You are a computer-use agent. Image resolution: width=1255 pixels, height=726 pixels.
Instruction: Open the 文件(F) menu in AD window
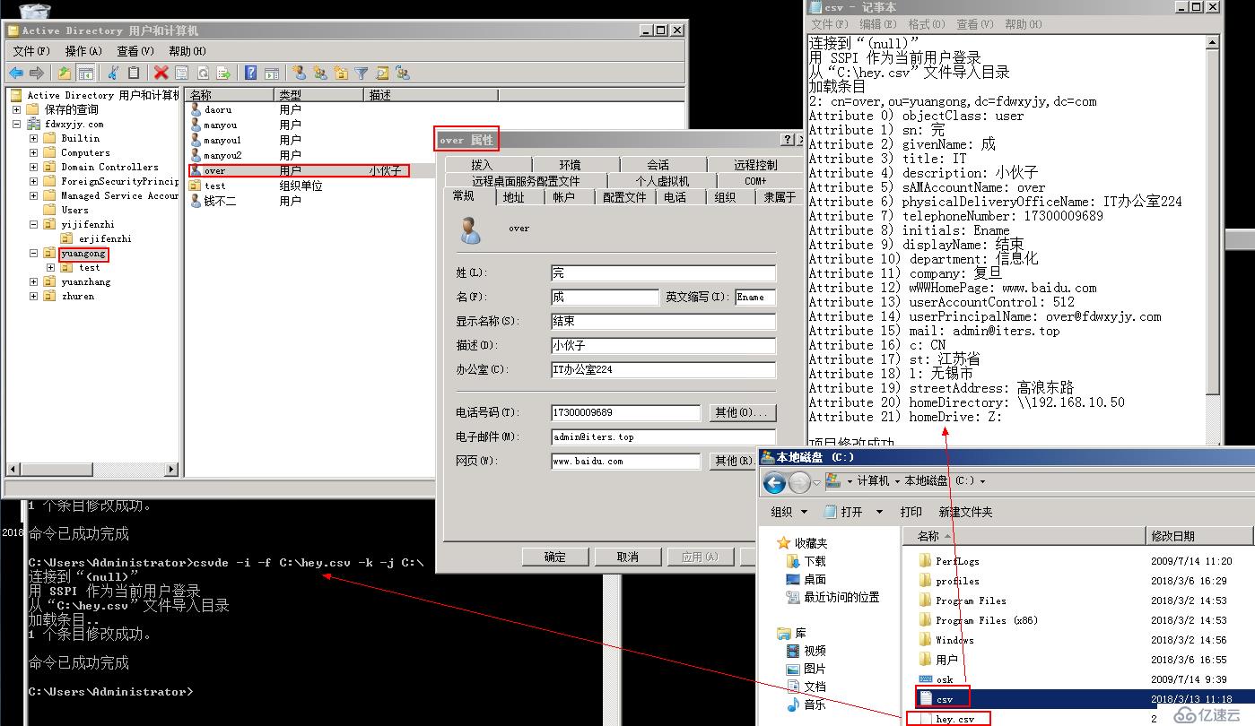pos(31,51)
